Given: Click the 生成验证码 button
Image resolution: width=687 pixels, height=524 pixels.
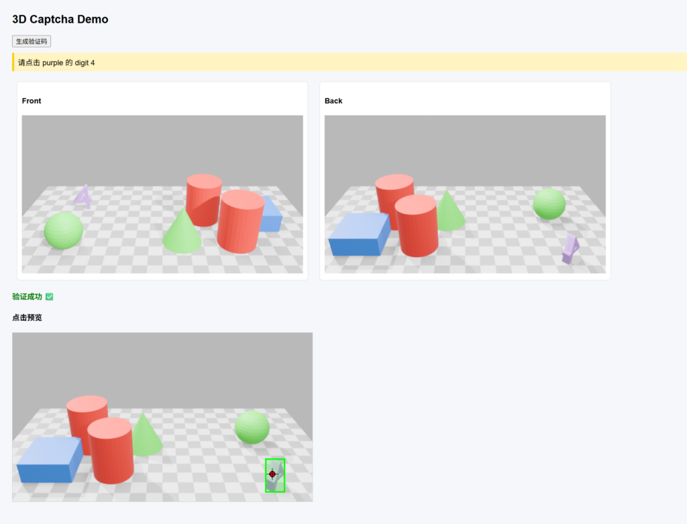Looking at the screenshot, I should [32, 42].
